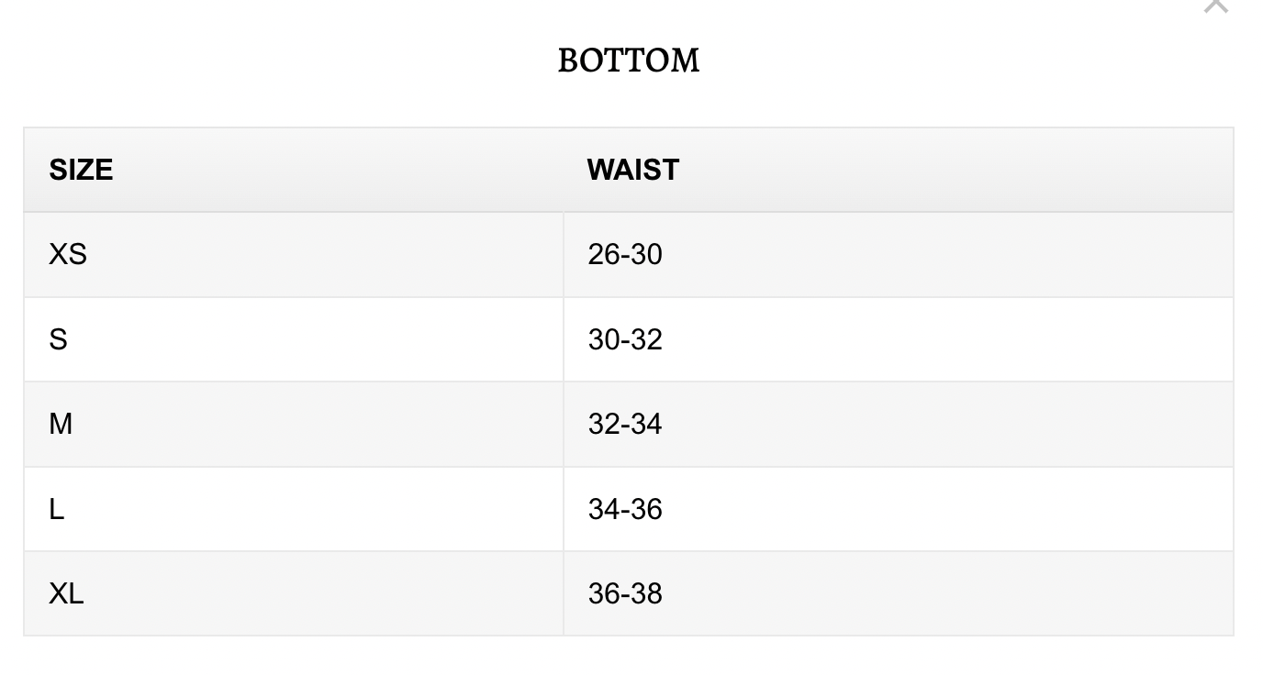Select the XS size cell
The height and width of the screenshot is (675, 1263).
coord(68,254)
